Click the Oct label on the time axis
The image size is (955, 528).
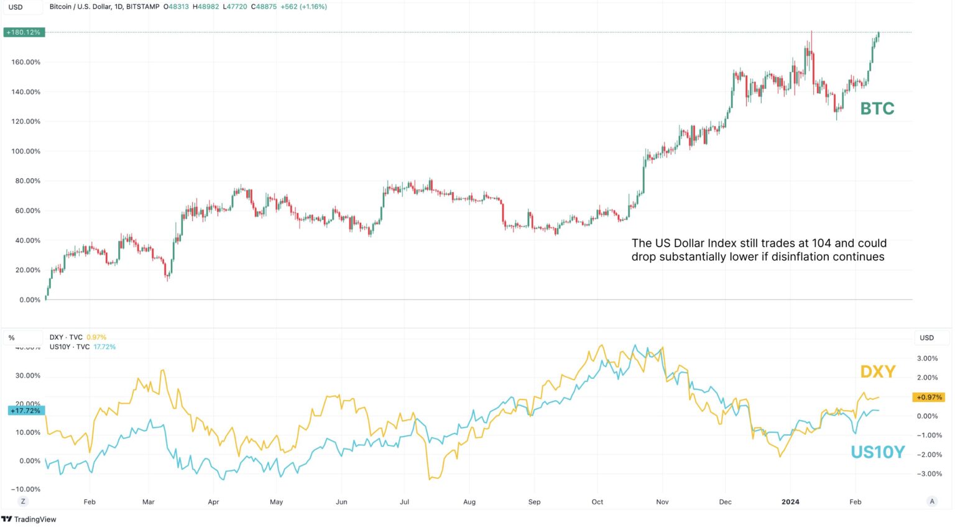pyautogui.click(x=597, y=501)
